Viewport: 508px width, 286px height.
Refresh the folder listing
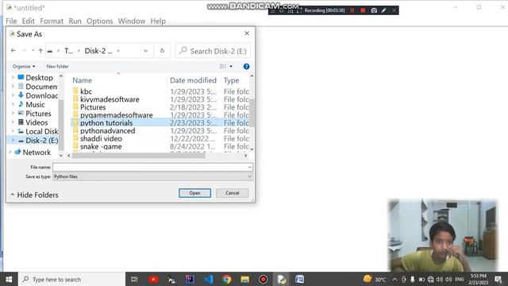click(x=162, y=51)
